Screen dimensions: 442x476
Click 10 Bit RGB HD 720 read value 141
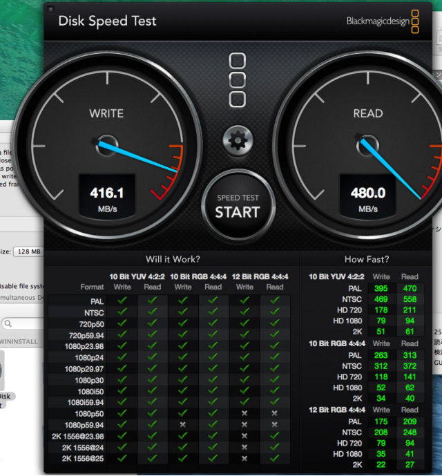410,377
